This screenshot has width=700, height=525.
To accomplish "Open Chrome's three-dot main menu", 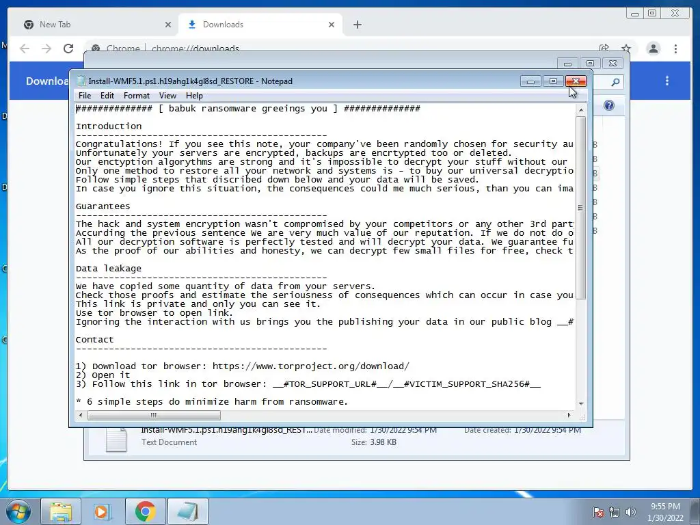I will tap(675, 49).
